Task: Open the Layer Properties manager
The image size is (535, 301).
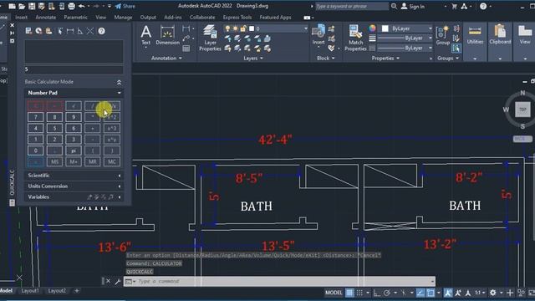Action: [210, 38]
